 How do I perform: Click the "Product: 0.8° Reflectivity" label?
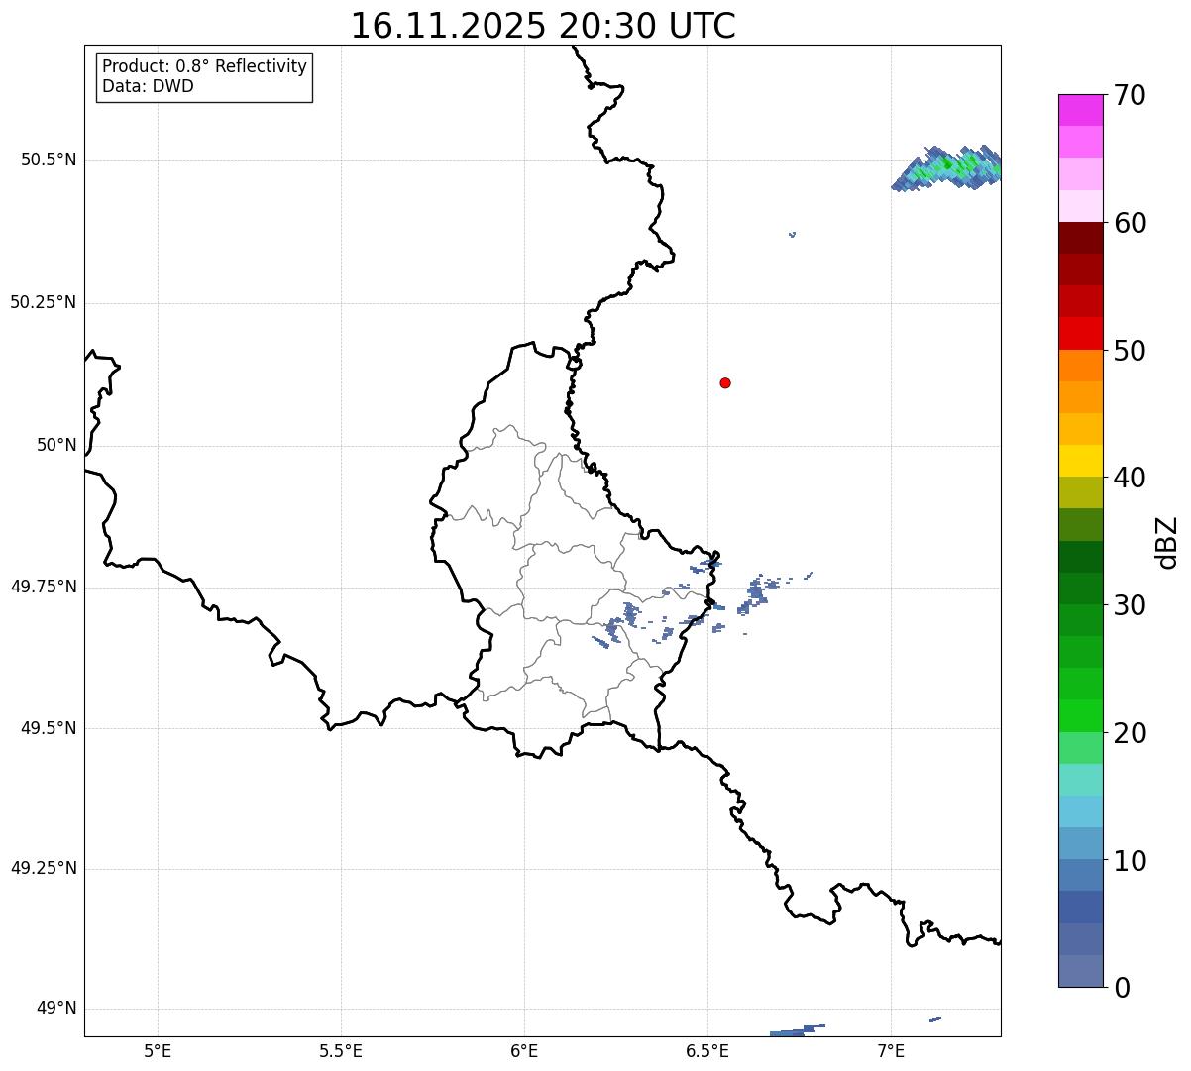point(205,66)
